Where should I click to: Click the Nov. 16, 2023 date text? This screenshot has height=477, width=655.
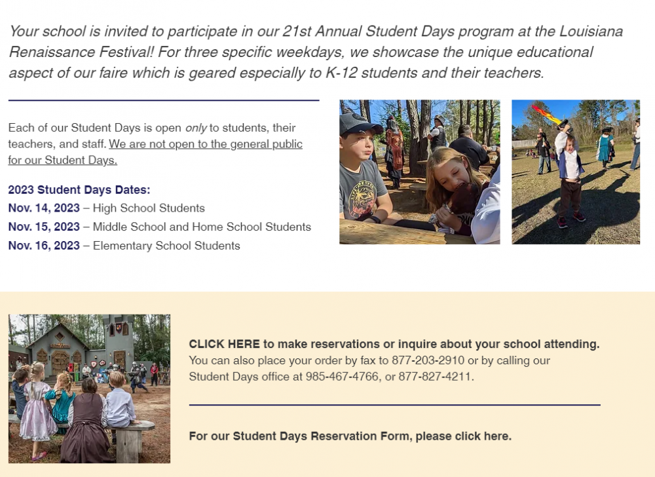coord(44,246)
